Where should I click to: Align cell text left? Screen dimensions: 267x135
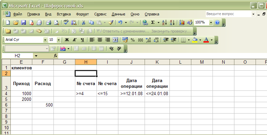[x=92, y=40]
